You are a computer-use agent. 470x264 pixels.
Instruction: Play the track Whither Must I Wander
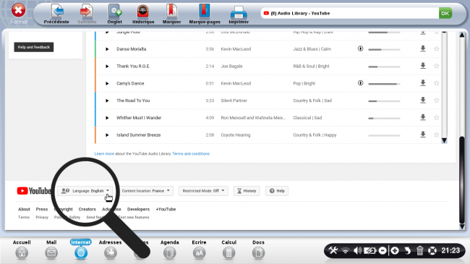pos(107,118)
